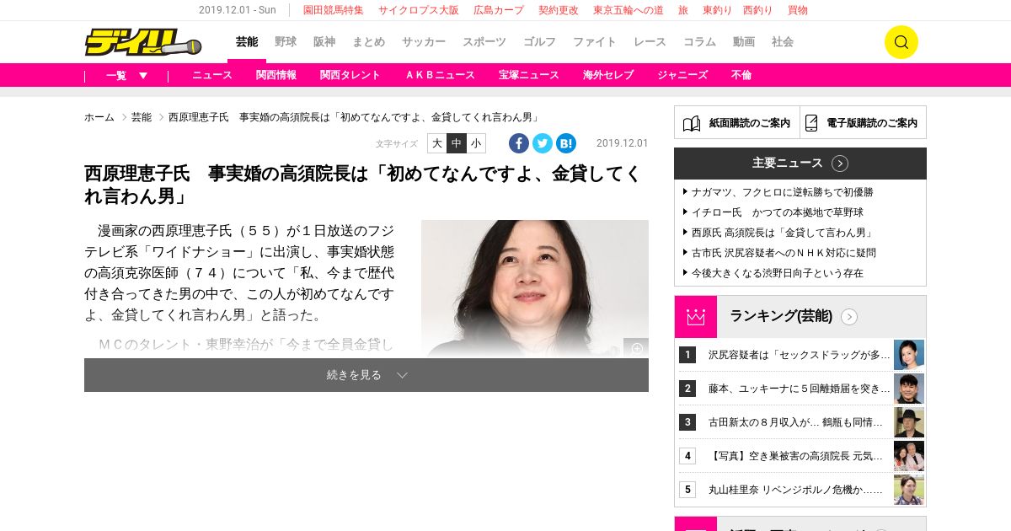The width and height of the screenshot is (1011, 531).
Task: Enlarge photo with magnifier icon
Action: pos(636,348)
